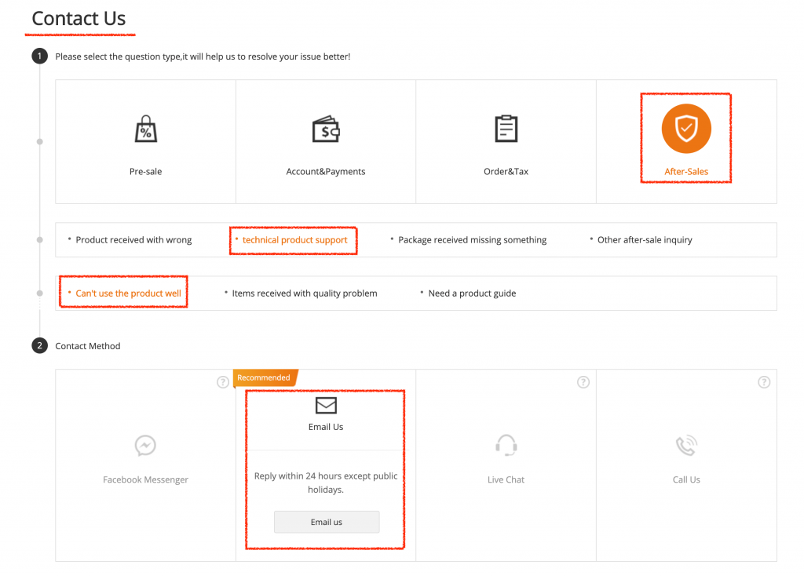The image size is (804, 576).
Task: Click the 'Recommended' badge on Email card
Action: [265, 377]
